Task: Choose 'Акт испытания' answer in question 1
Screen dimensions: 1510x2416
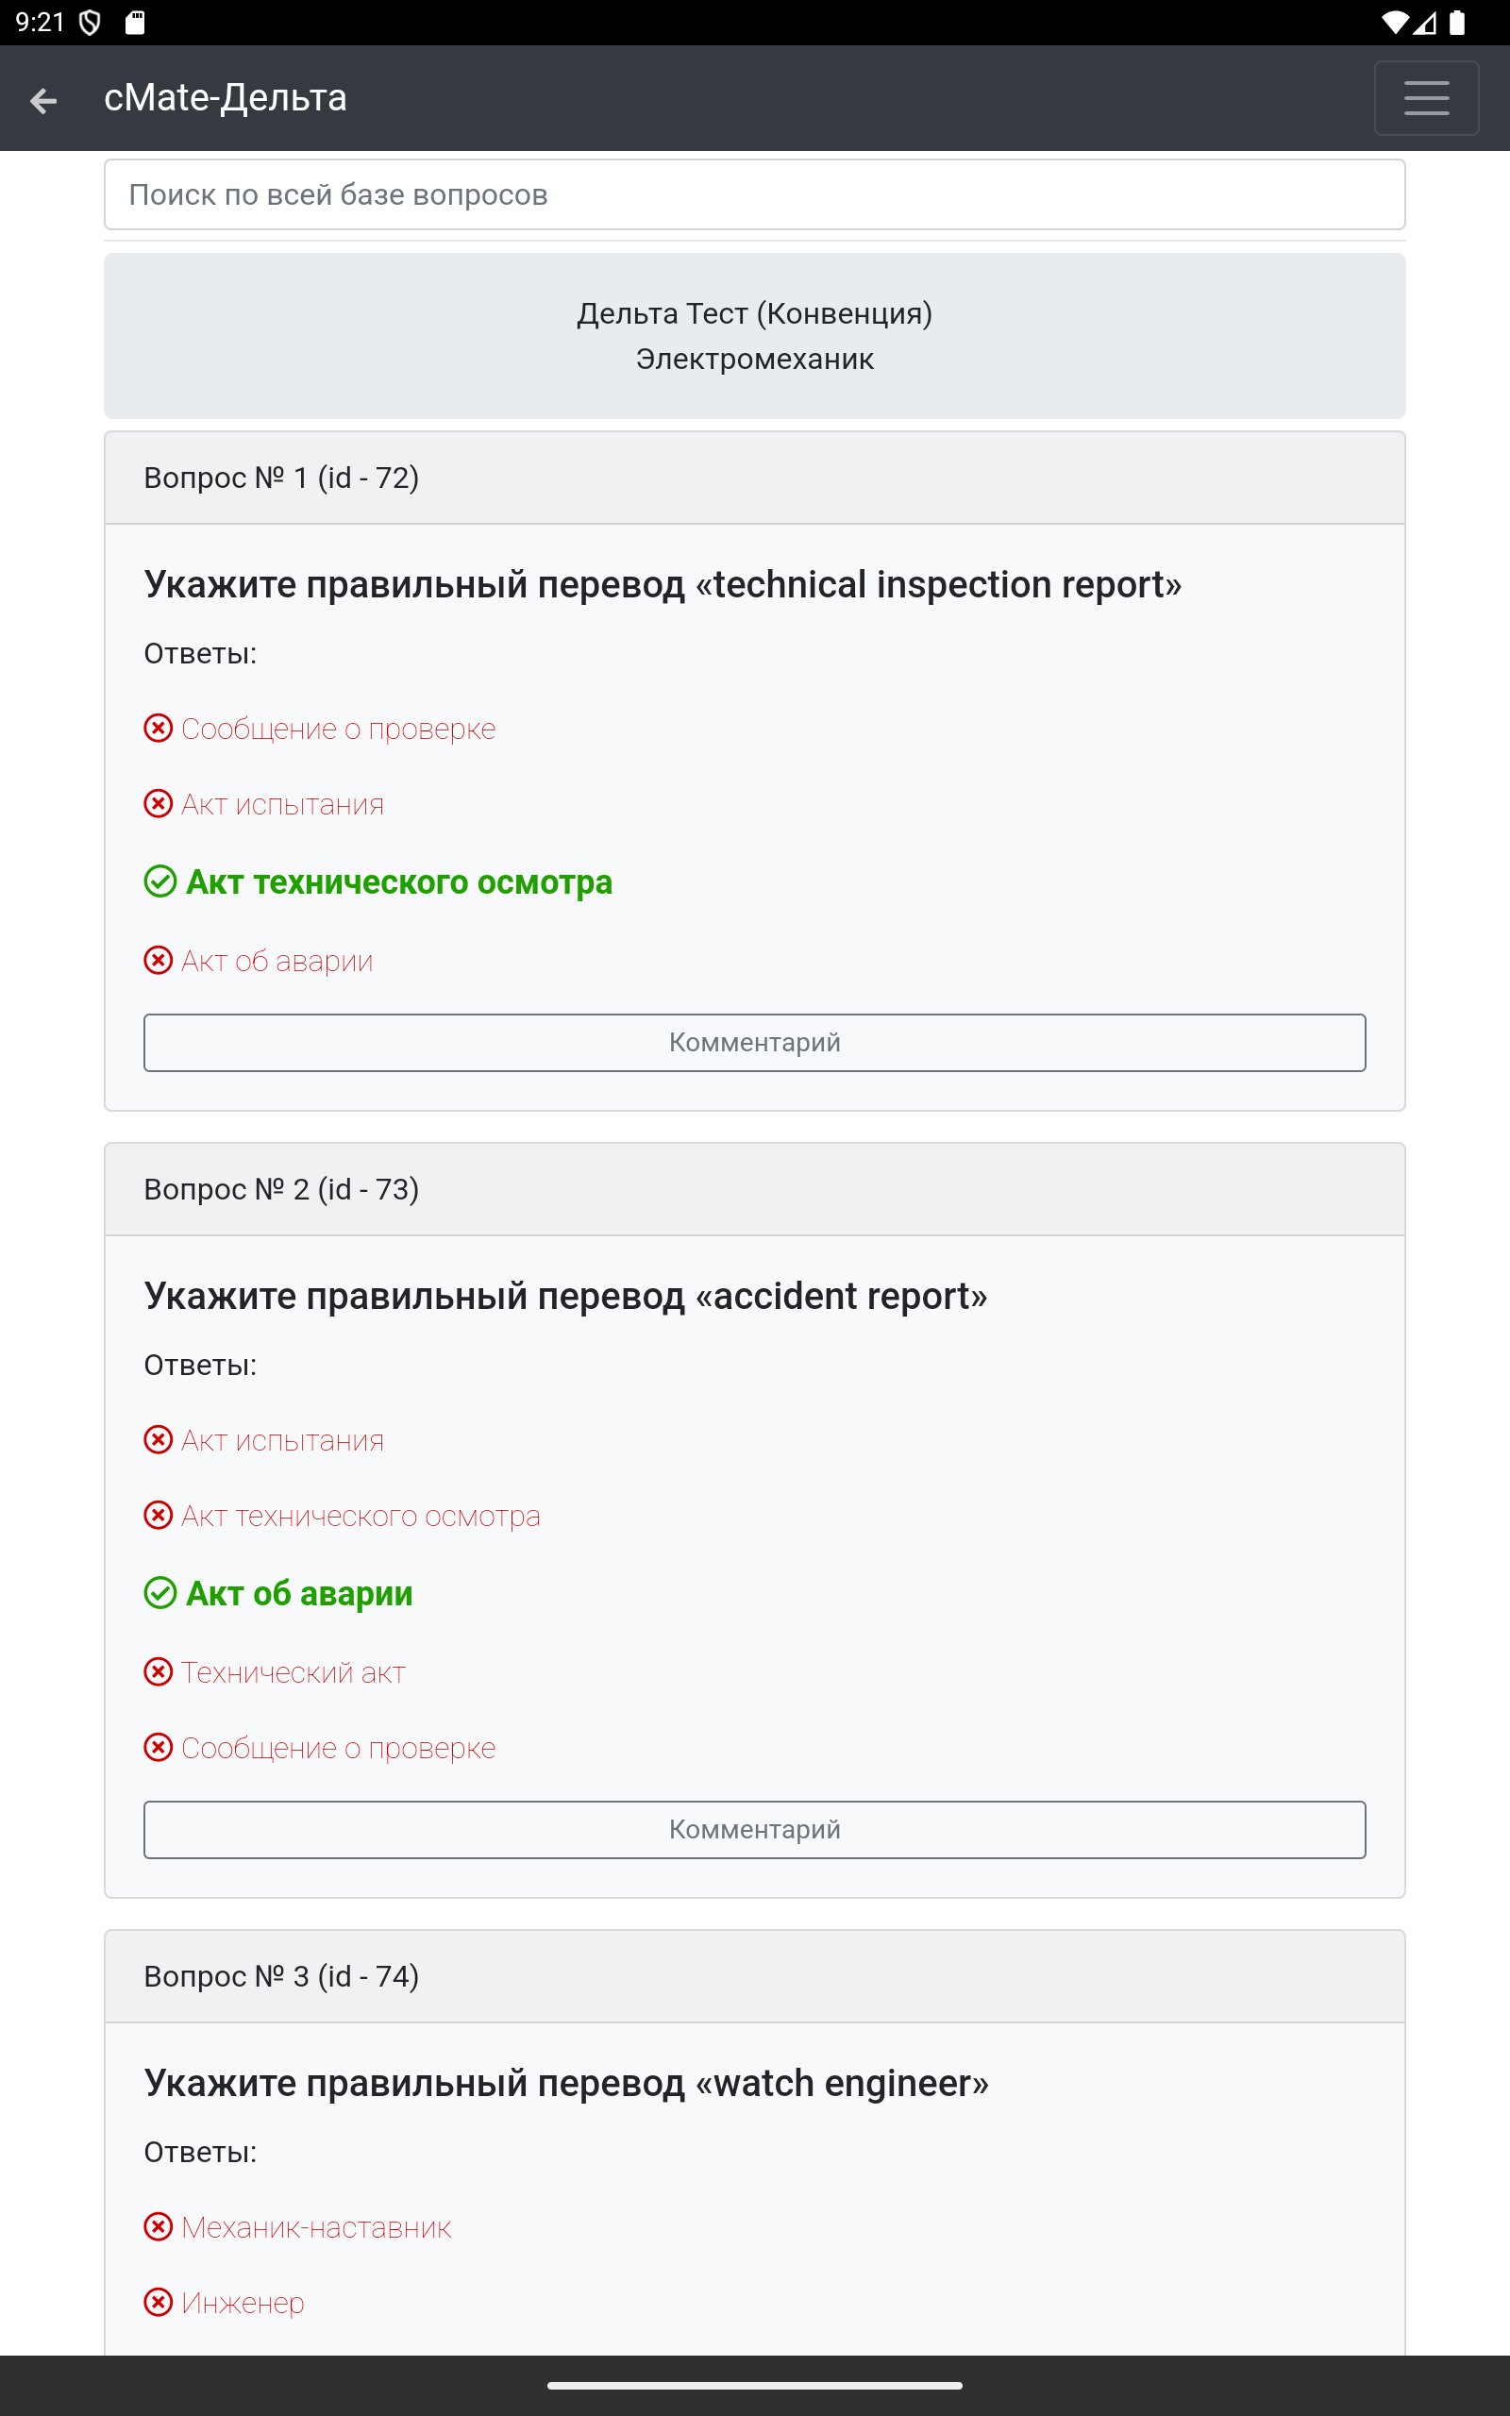Action: coord(281,805)
